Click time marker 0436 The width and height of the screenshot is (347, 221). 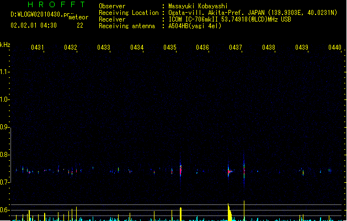pos(202,47)
